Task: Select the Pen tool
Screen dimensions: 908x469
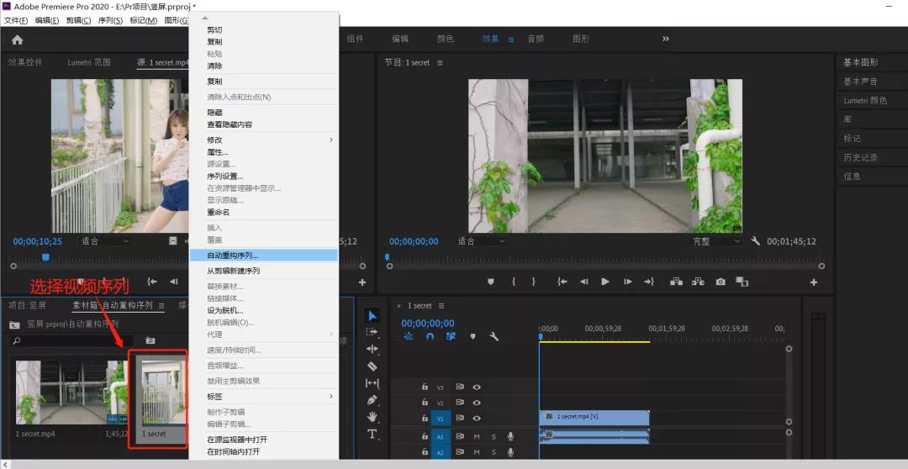Action: point(372,399)
